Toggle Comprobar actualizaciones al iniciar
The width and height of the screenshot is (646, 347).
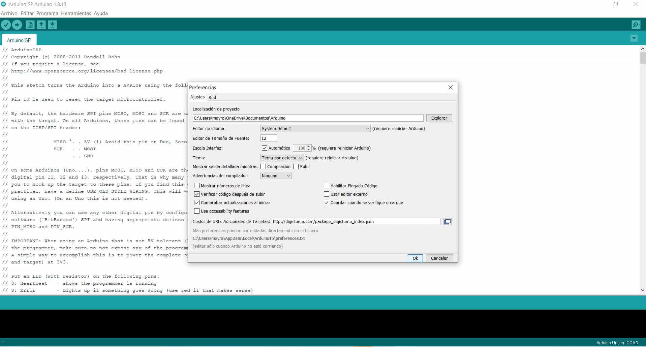click(197, 202)
